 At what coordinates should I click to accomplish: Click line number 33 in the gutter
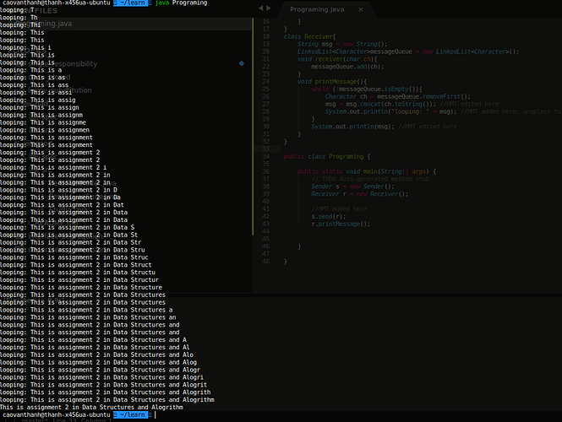click(265, 149)
